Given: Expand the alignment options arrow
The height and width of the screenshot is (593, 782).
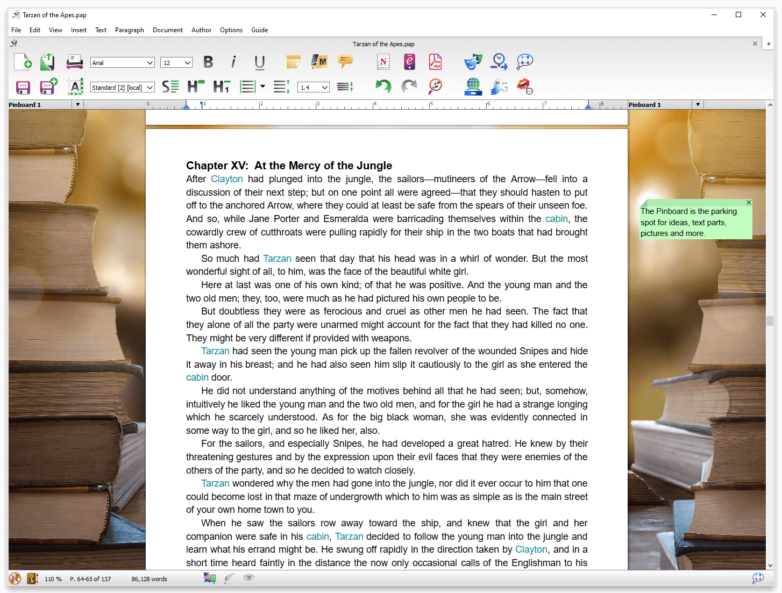Looking at the screenshot, I should (x=262, y=86).
